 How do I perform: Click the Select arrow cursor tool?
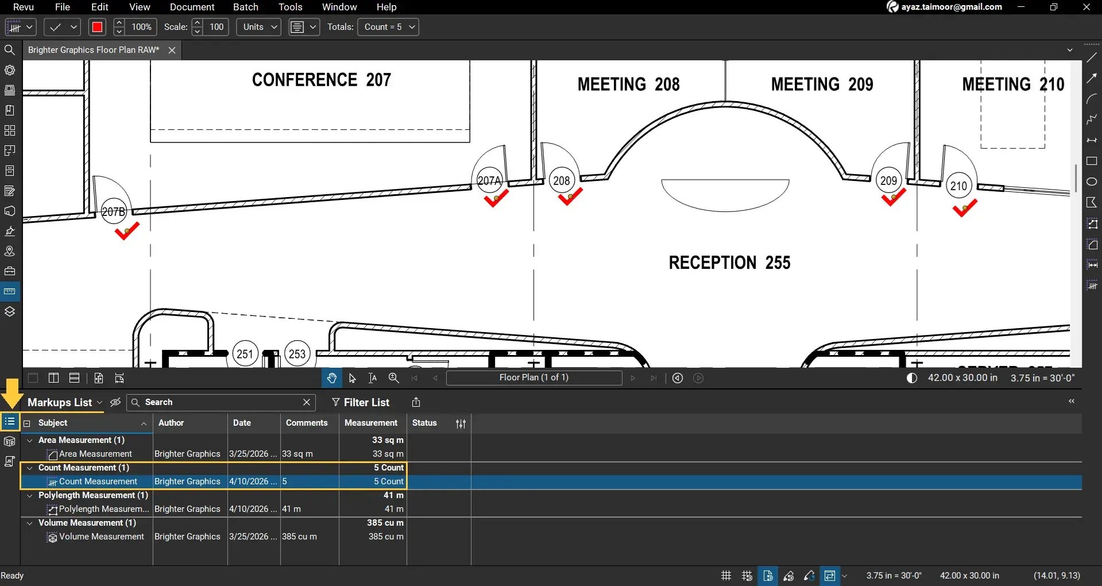[x=352, y=378]
